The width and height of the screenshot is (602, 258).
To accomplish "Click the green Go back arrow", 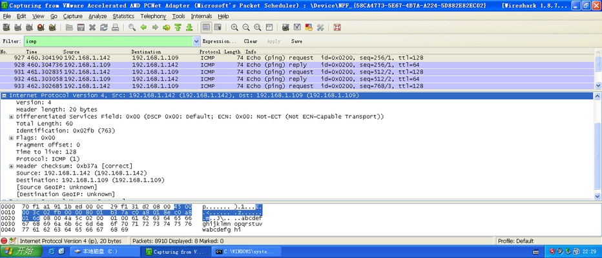I will 143,28.
